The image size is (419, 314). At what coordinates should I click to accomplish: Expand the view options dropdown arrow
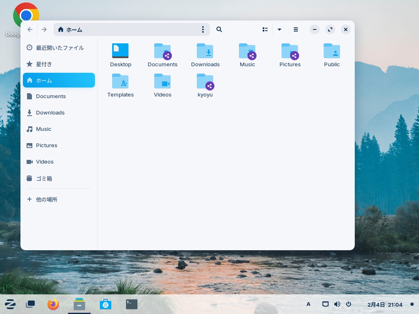[x=279, y=29]
